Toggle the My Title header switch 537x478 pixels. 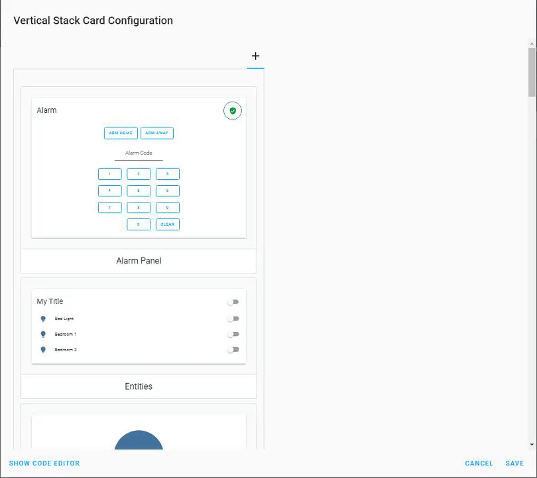point(233,302)
